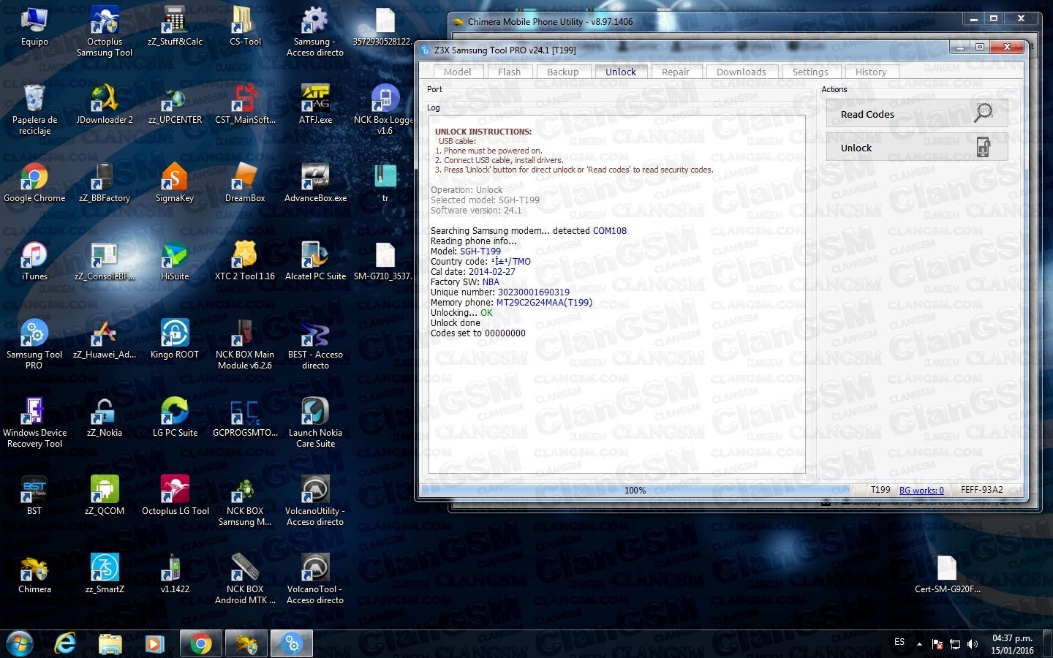Open Octoplus Samsung Tool desktop icon
Screen dimensions: 1053x658
(105, 31)
